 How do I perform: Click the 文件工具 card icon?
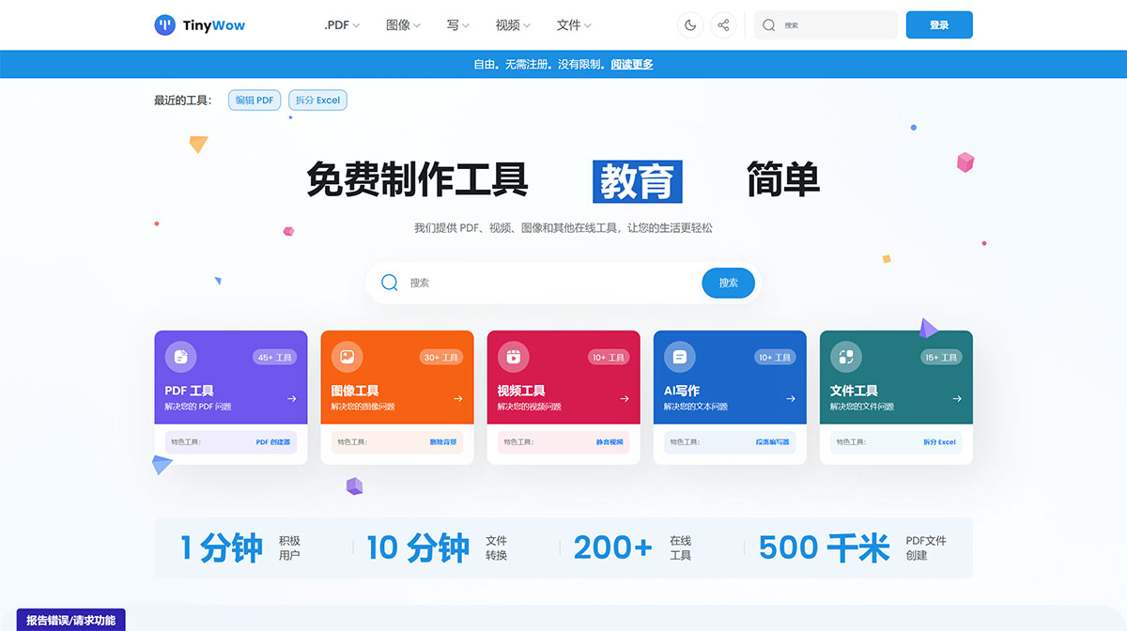(845, 357)
